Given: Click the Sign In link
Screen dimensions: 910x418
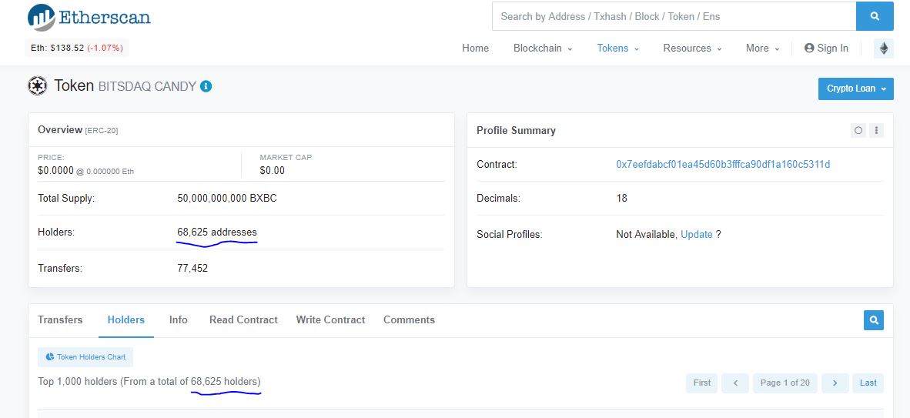Looking at the screenshot, I should click(x=826, y=48).
